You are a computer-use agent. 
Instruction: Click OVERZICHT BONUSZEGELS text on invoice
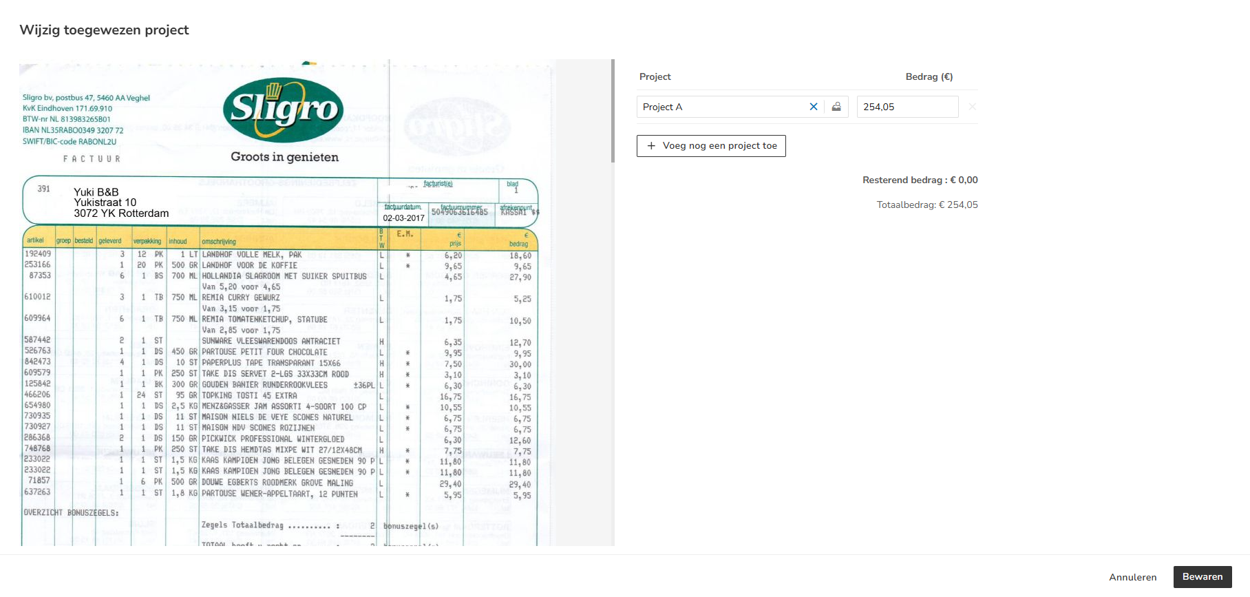coord(71,513)
